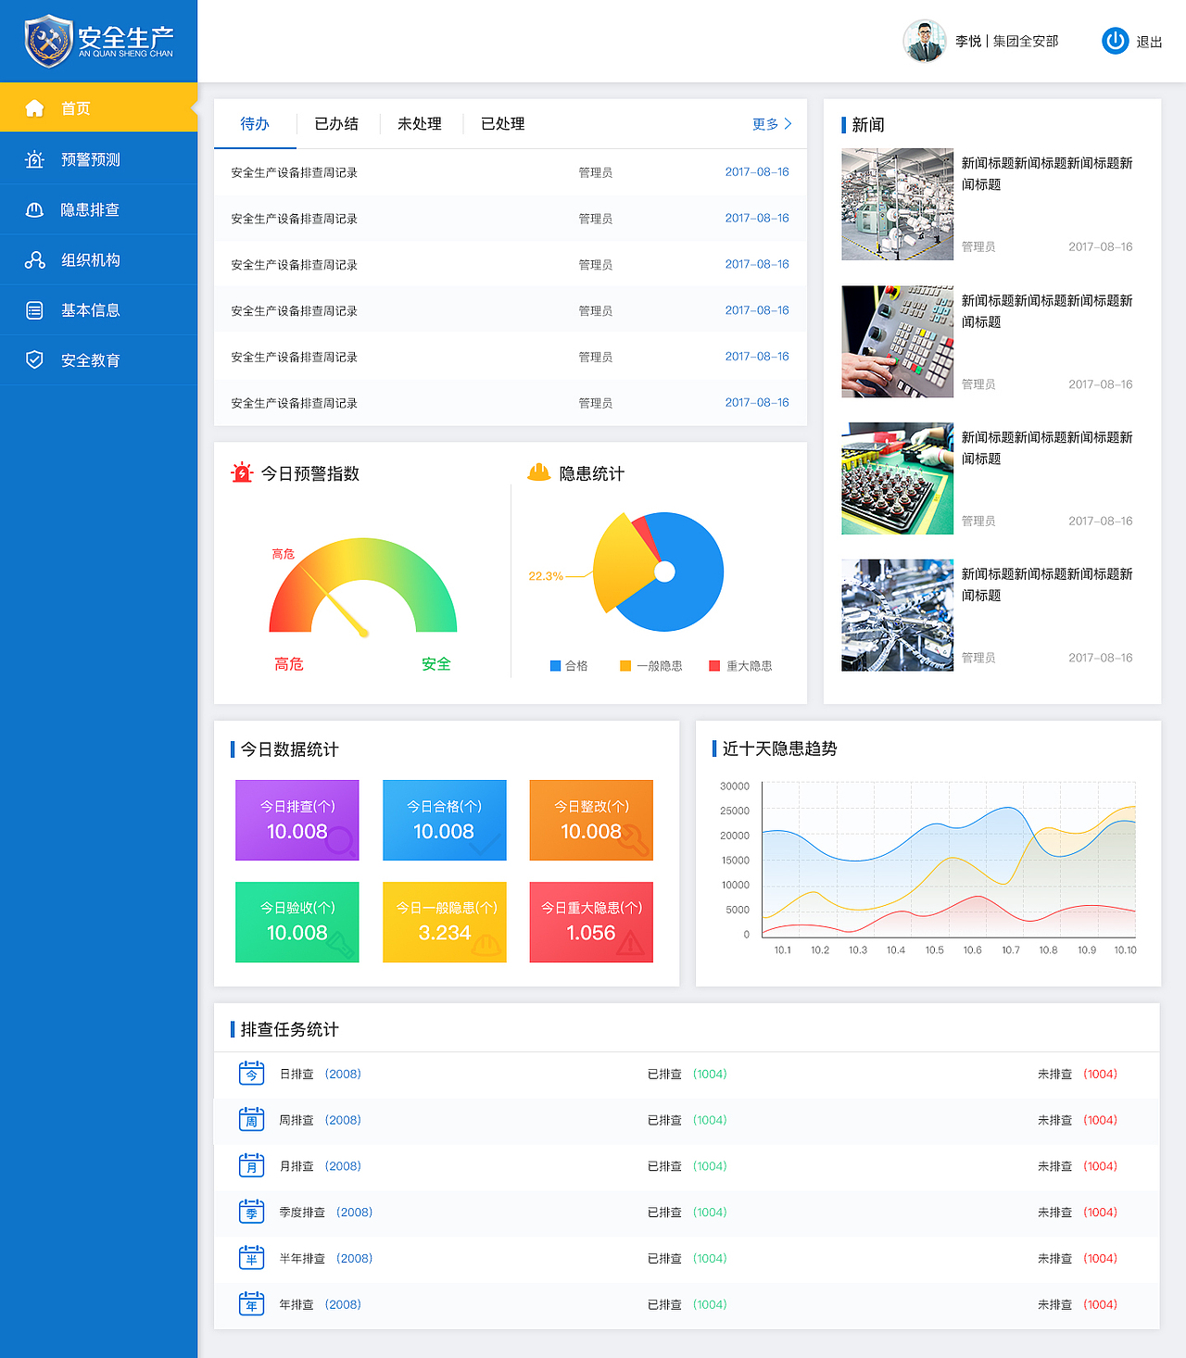
Task: Click the user avatar of 李悦
Action: click(x=924, y=41)
